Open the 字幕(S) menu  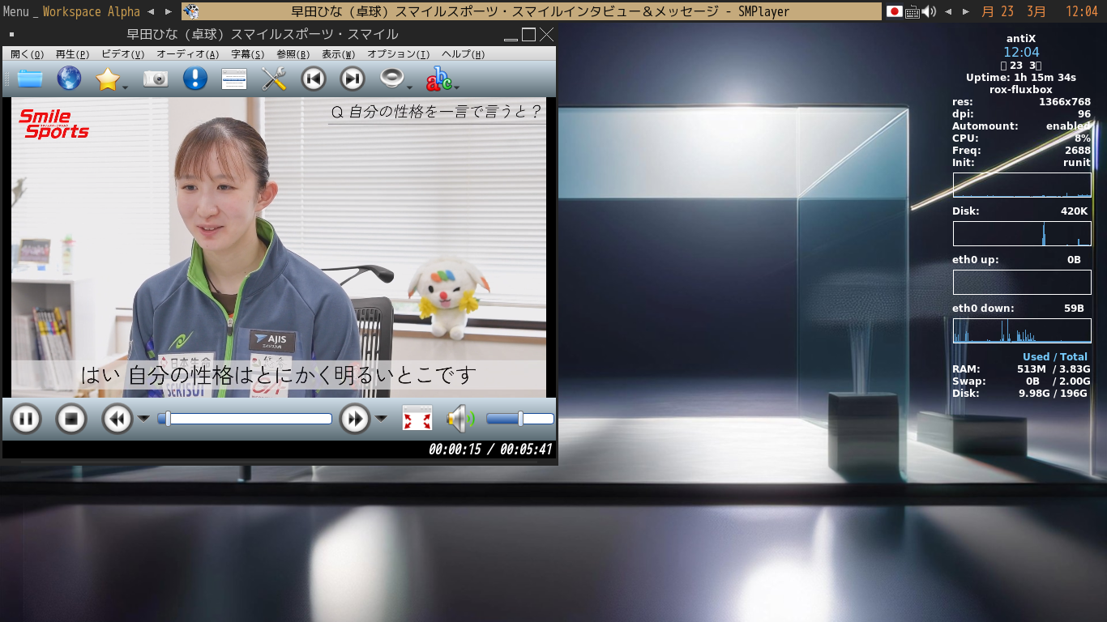click(247, 54)
